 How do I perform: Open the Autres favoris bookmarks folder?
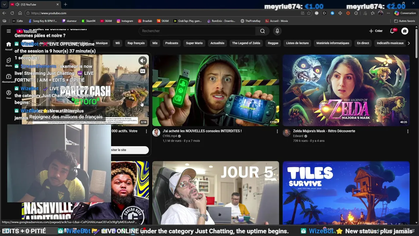405,21
